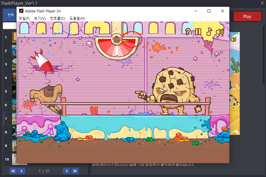This screenshot has width=266, height=177.
Task: Select the 전체 tab
Action: (x=10, y=15)
